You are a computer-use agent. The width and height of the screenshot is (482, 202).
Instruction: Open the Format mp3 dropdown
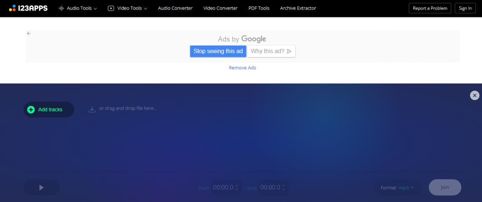406,188
